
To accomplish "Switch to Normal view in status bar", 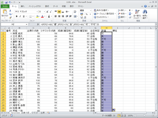I will pyautogui.click(x=119, y=116).
